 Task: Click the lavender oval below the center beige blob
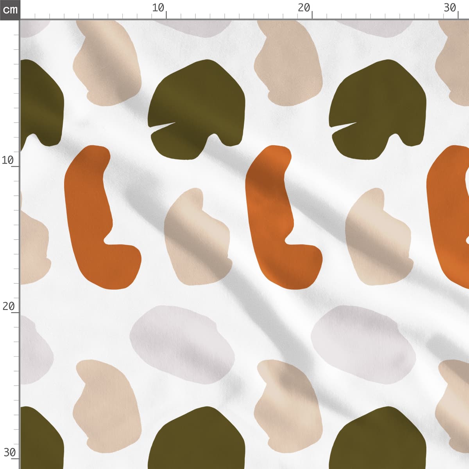tap(182, 345)
